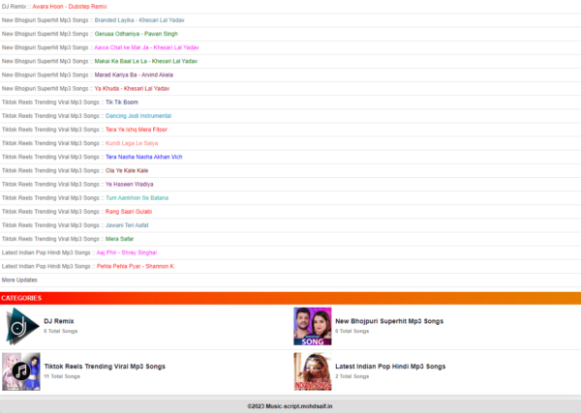The width and height of the screenshot is (581, 413).
Task: Open Awara Hoon - Dubstep Remix song
Action: (70, 7)
